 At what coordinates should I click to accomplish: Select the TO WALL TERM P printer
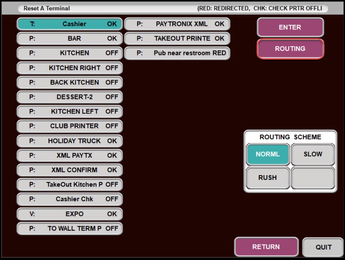click(x=70, y=229)
